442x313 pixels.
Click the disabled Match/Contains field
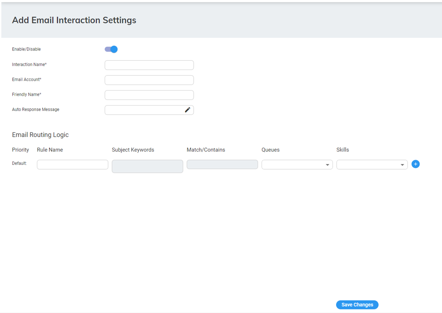coord(222,164)
